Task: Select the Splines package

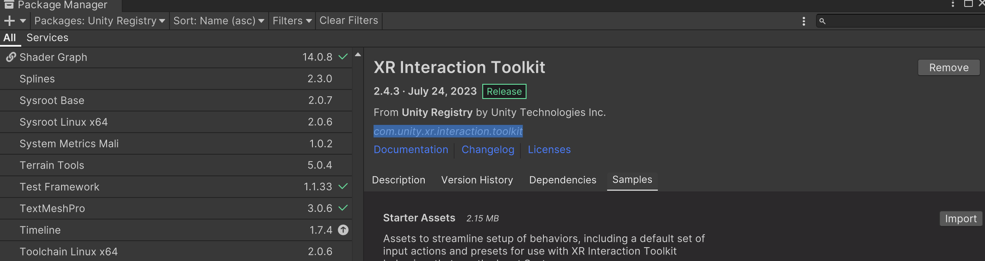Action: point(176,79)
